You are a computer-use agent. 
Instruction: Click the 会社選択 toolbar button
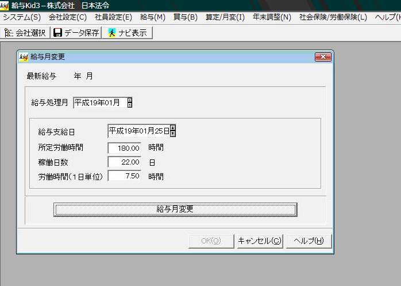[25, 33]
